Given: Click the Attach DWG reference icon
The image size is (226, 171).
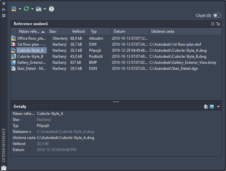Looking at the screenshot, I should 14,9.
